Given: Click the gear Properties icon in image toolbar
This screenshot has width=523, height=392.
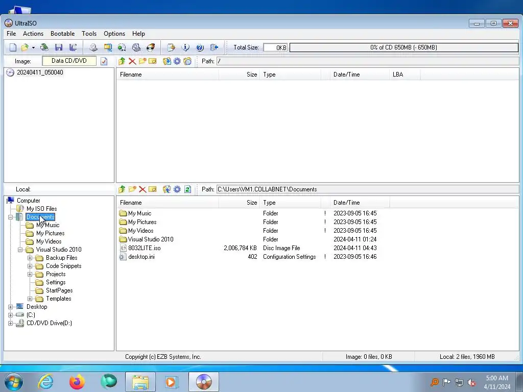Looking at the screenshot, I should (x=177, y=61).
